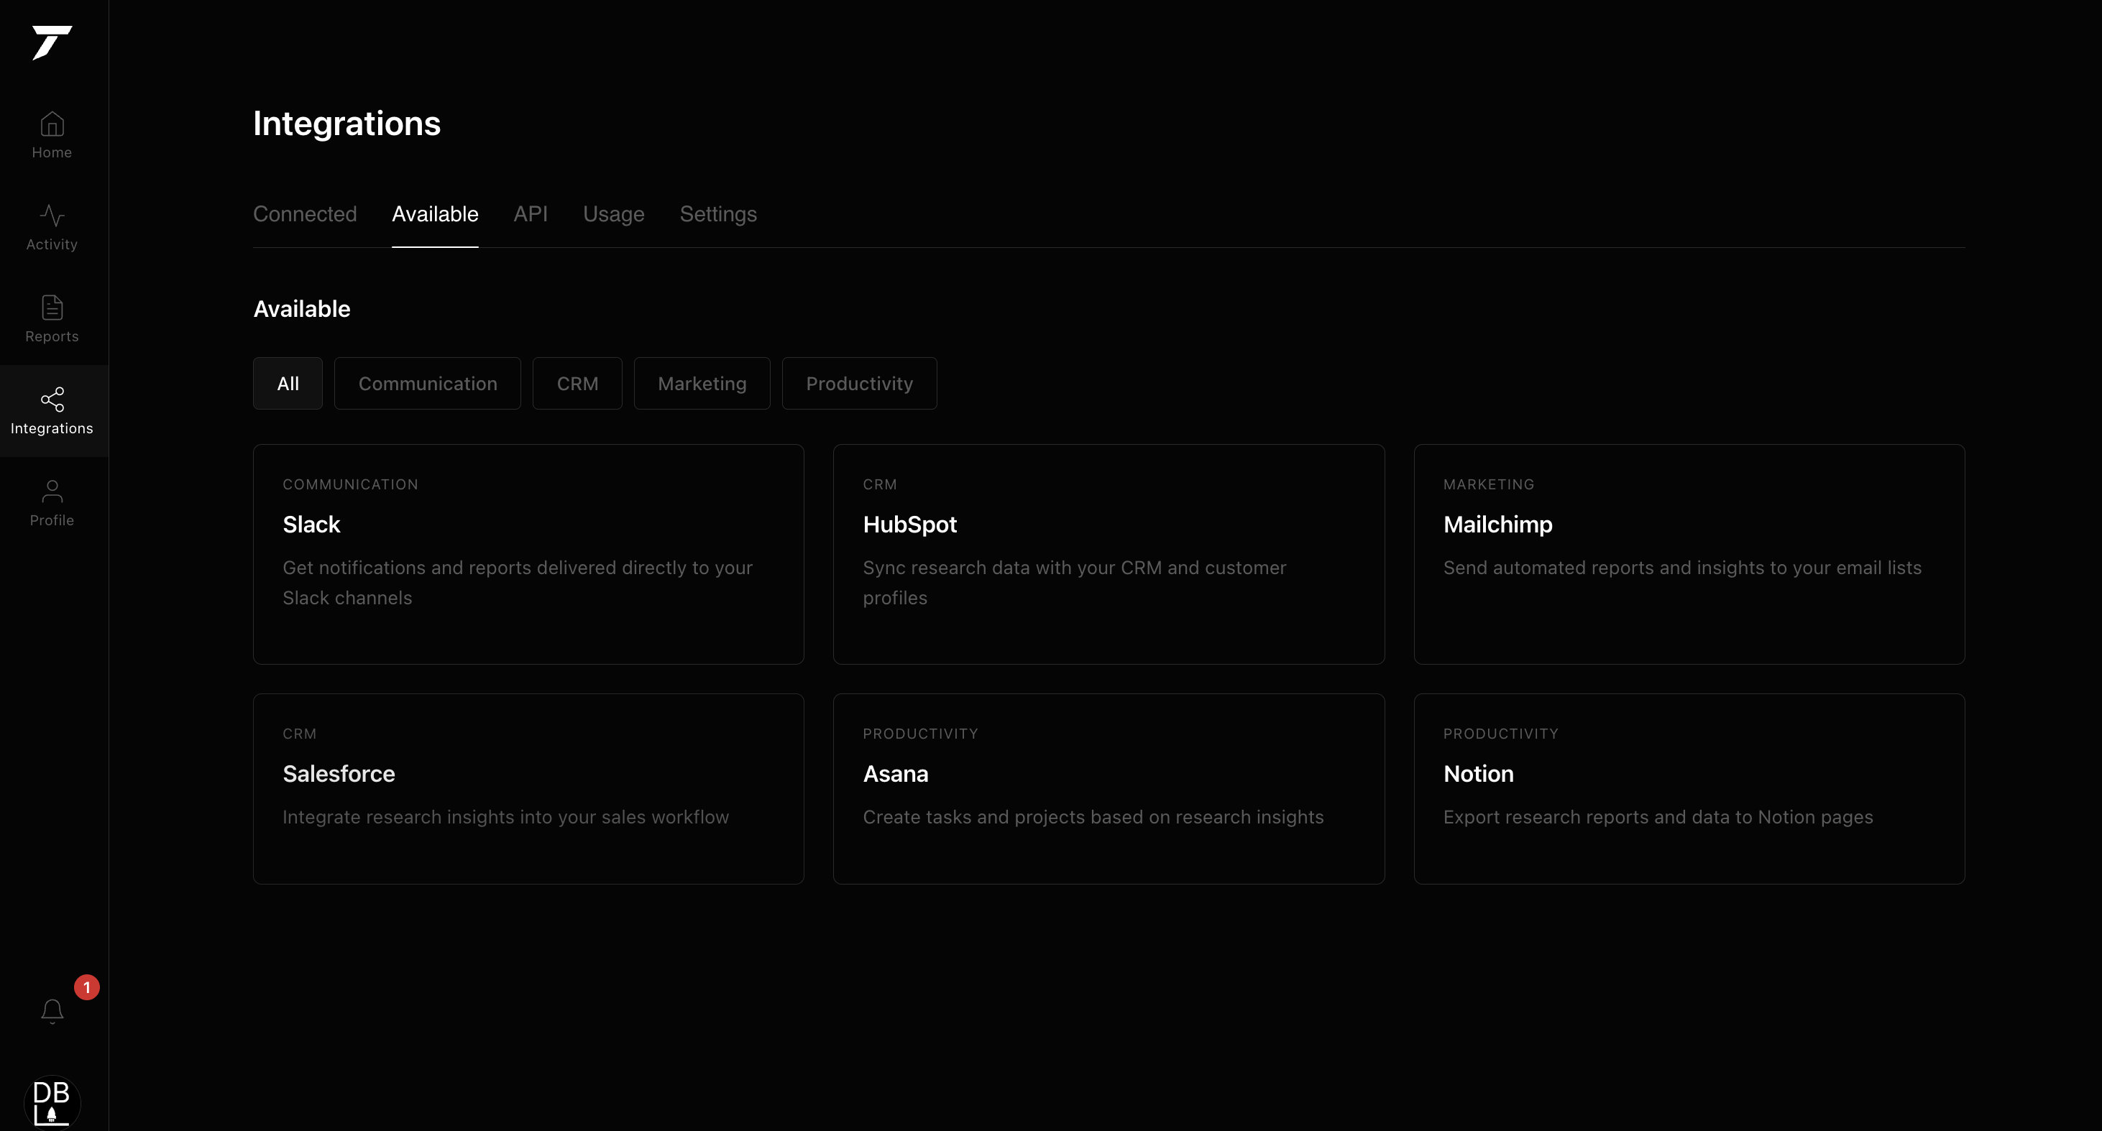Click the 'Activity' sidebar label

point(52,244)
